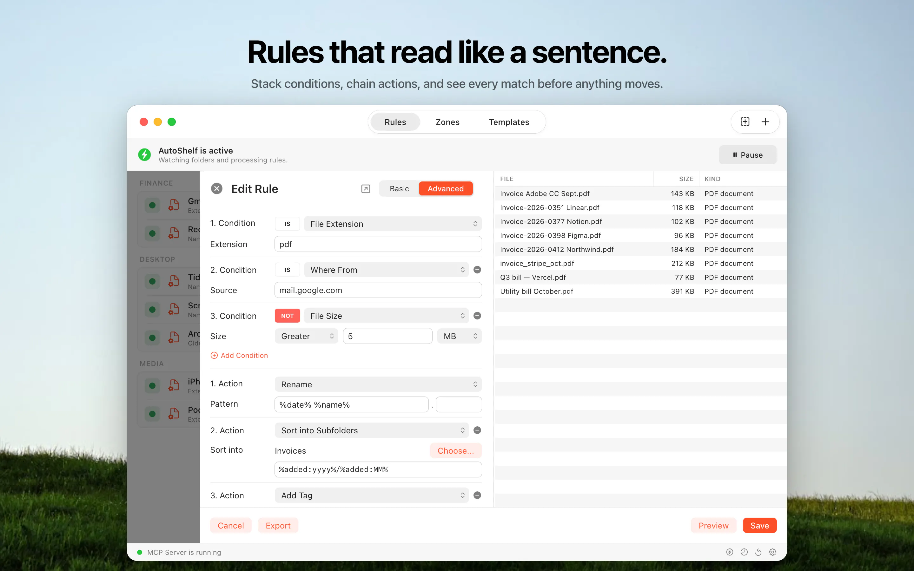Viewport: 914px width, 571px height.
Task: Toggle the NOT button of condition 3
Action: [287, 316]
